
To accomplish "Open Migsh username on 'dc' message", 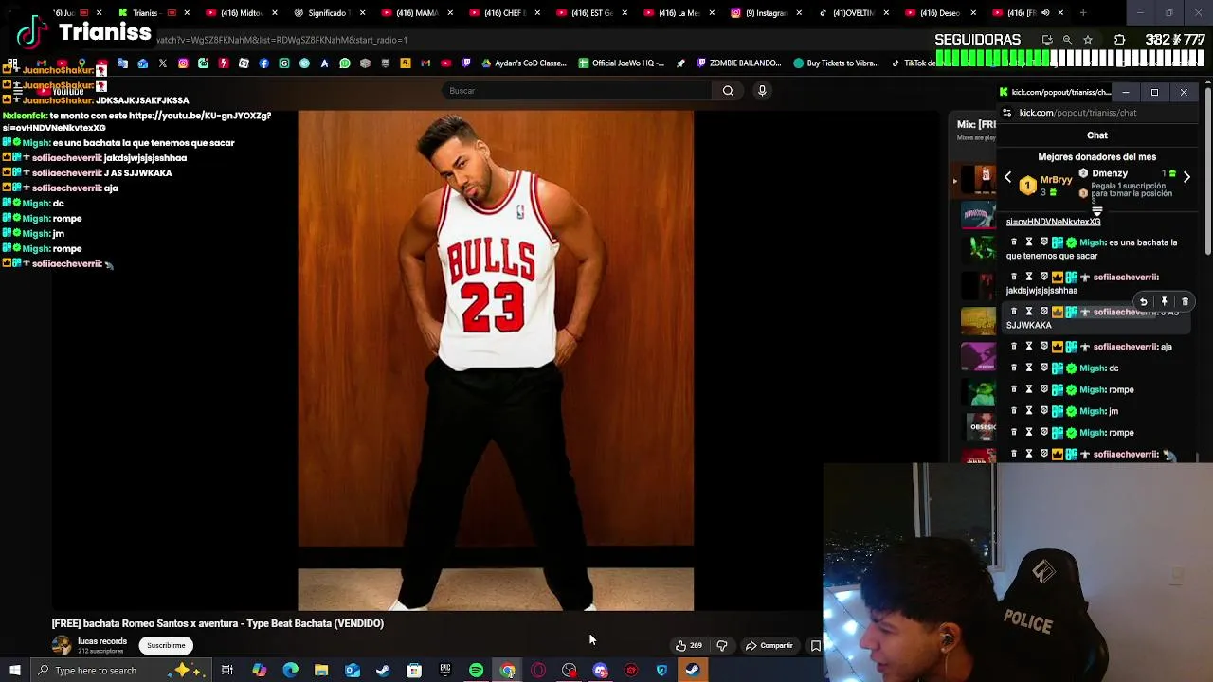I will (1092, 368).
